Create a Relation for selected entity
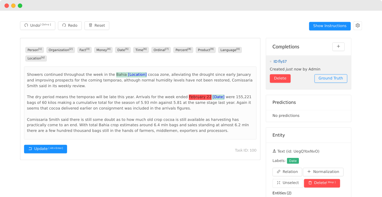 [x=287, y=172]
